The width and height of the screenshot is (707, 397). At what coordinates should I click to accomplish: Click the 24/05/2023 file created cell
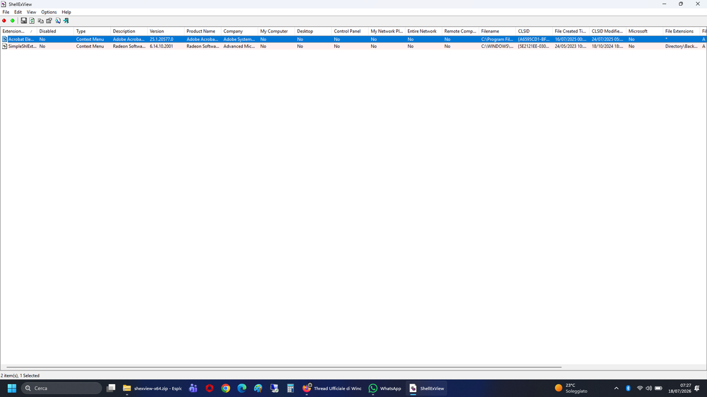point(571,46)
